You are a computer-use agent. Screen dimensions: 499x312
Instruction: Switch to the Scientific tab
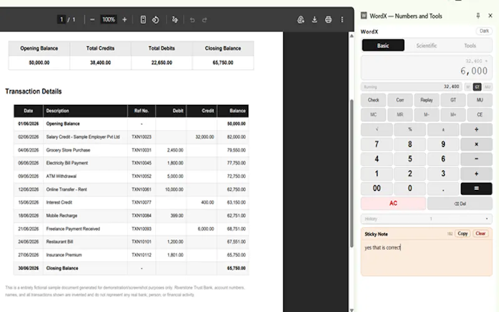(x=427, y=46)
